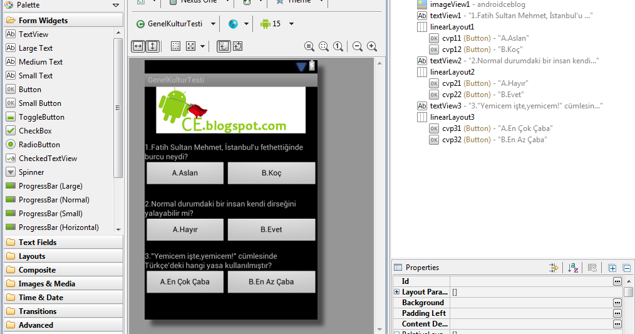
Task: Click the palette scrollbar up arrow
Action: click(118, 33)
